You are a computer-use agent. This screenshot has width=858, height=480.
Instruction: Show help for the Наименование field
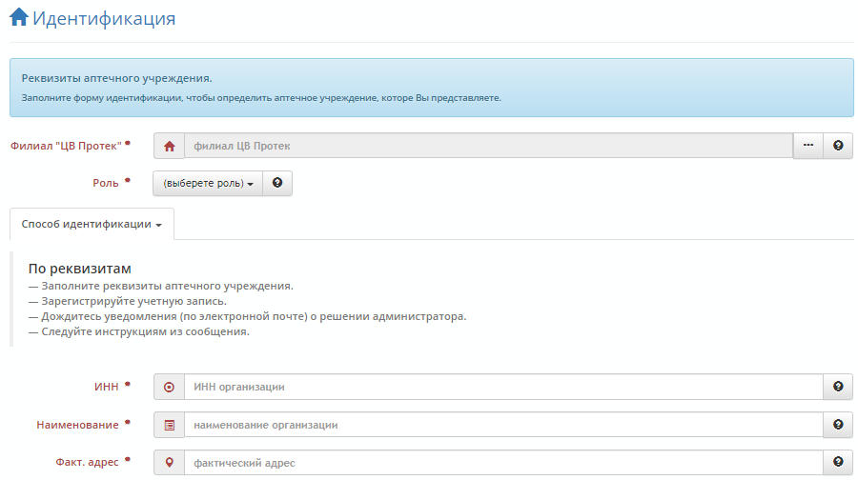[838, 425]
